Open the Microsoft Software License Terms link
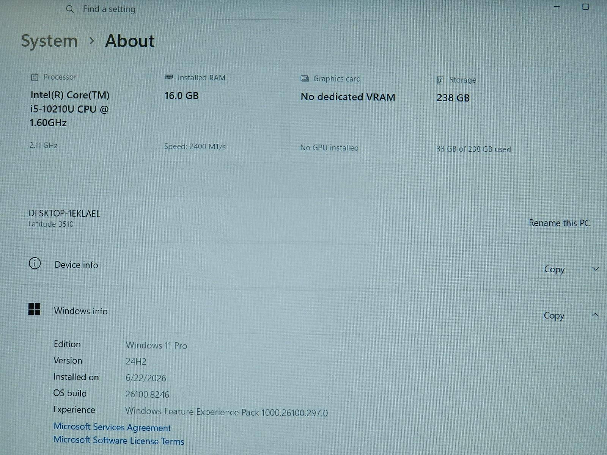This screenshot has height=455, width=607. click(119, 441)
